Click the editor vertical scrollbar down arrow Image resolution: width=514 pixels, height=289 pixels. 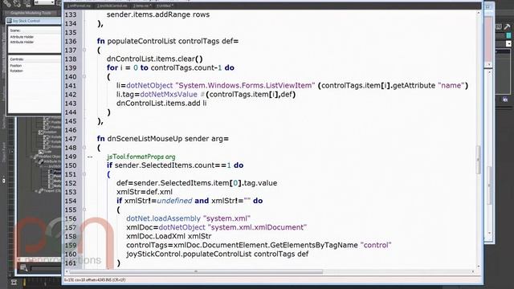tap(479, 267)
